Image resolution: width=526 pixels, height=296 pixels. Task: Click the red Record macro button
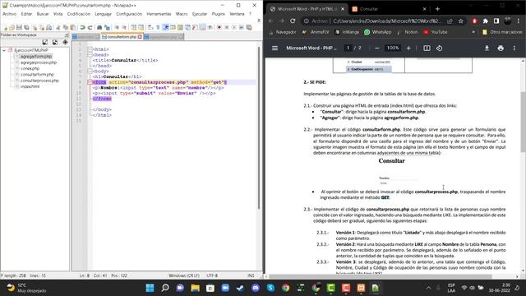[219, 27]
